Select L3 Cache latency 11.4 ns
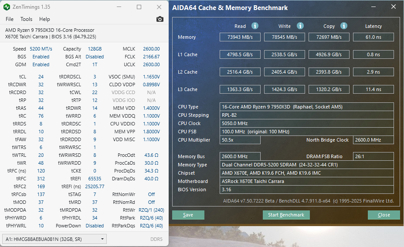This screenshot has height=247, width=404. (373, 89)
